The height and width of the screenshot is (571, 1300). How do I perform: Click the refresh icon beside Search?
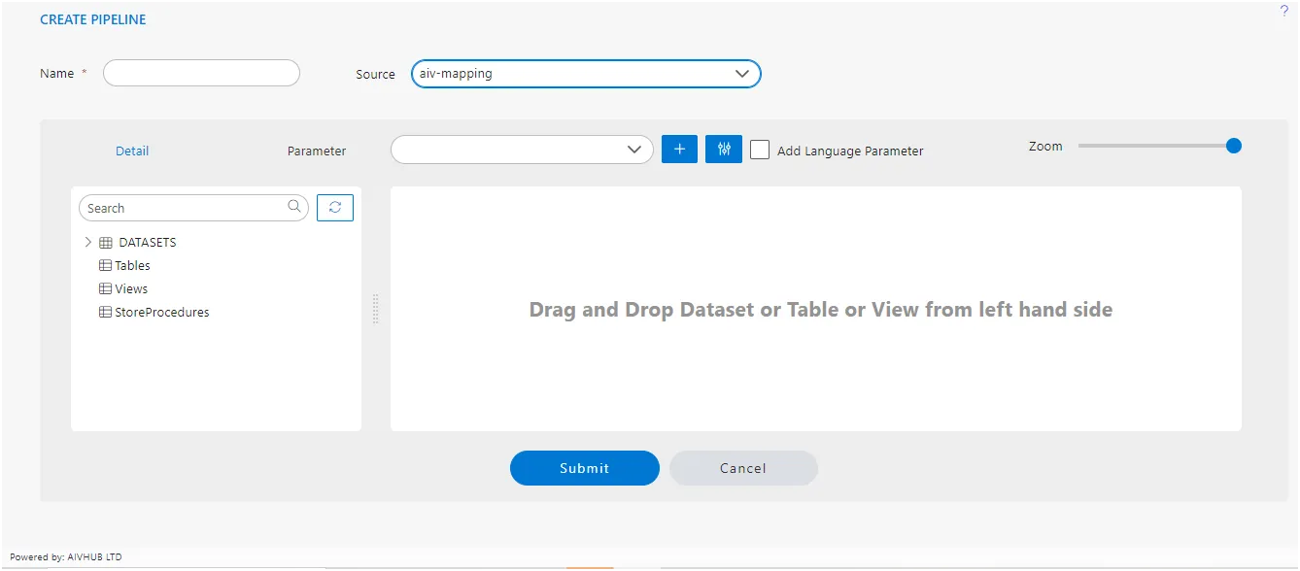coord(335,208)
